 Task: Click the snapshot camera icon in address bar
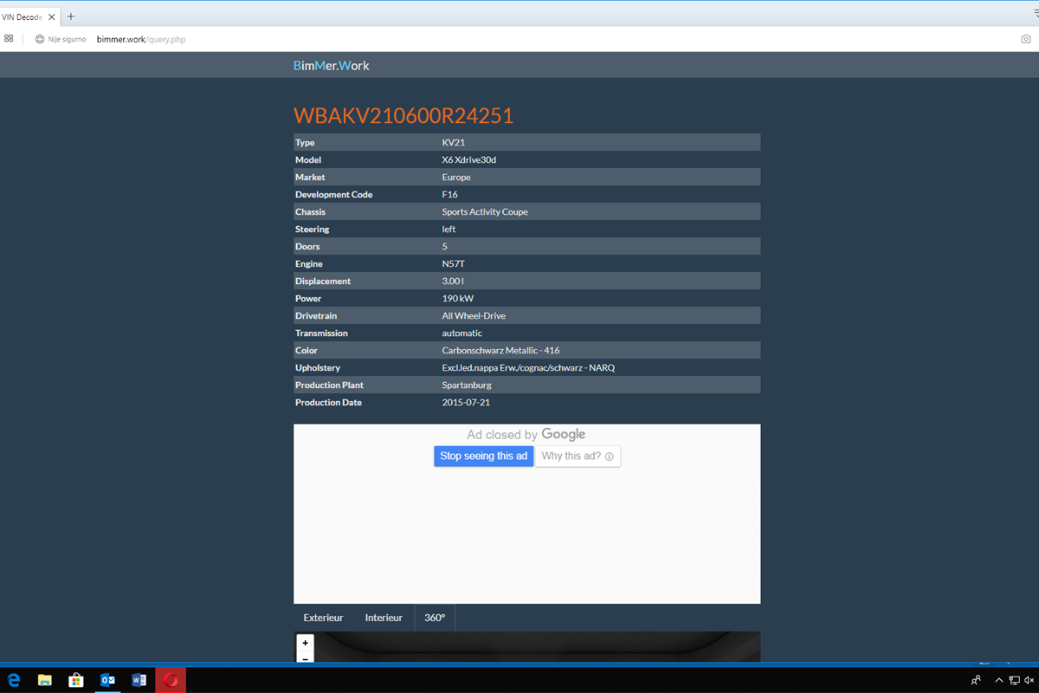coord(1026,39)
